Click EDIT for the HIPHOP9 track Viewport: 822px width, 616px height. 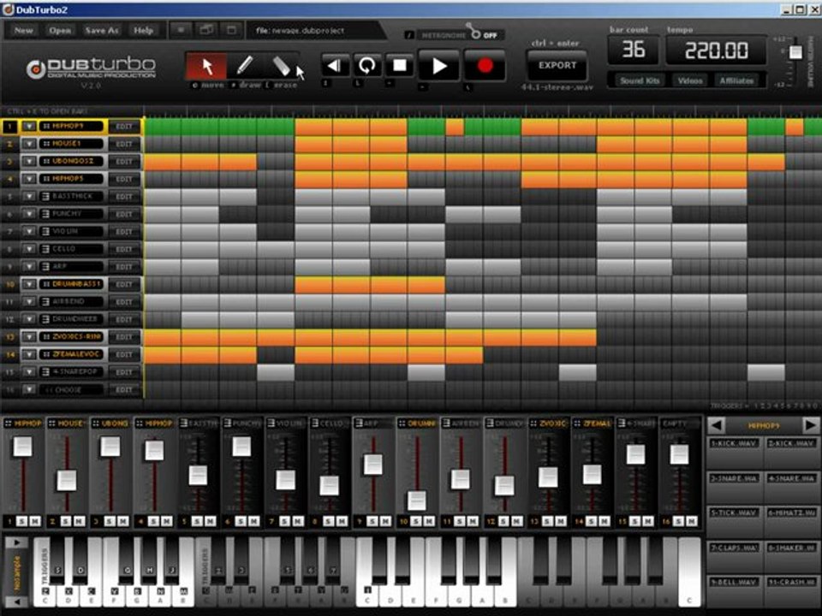124,127
